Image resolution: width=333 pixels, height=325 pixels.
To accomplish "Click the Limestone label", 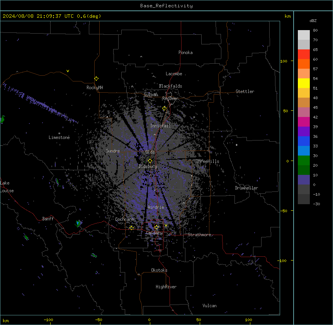I will [x=59, y=137].
